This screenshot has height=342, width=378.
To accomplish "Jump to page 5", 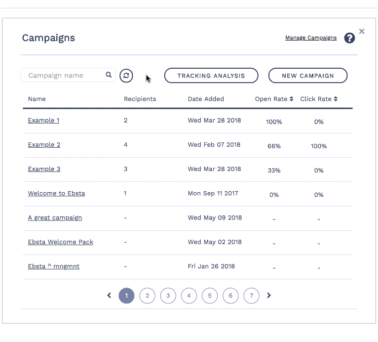I will pos(210,296).
